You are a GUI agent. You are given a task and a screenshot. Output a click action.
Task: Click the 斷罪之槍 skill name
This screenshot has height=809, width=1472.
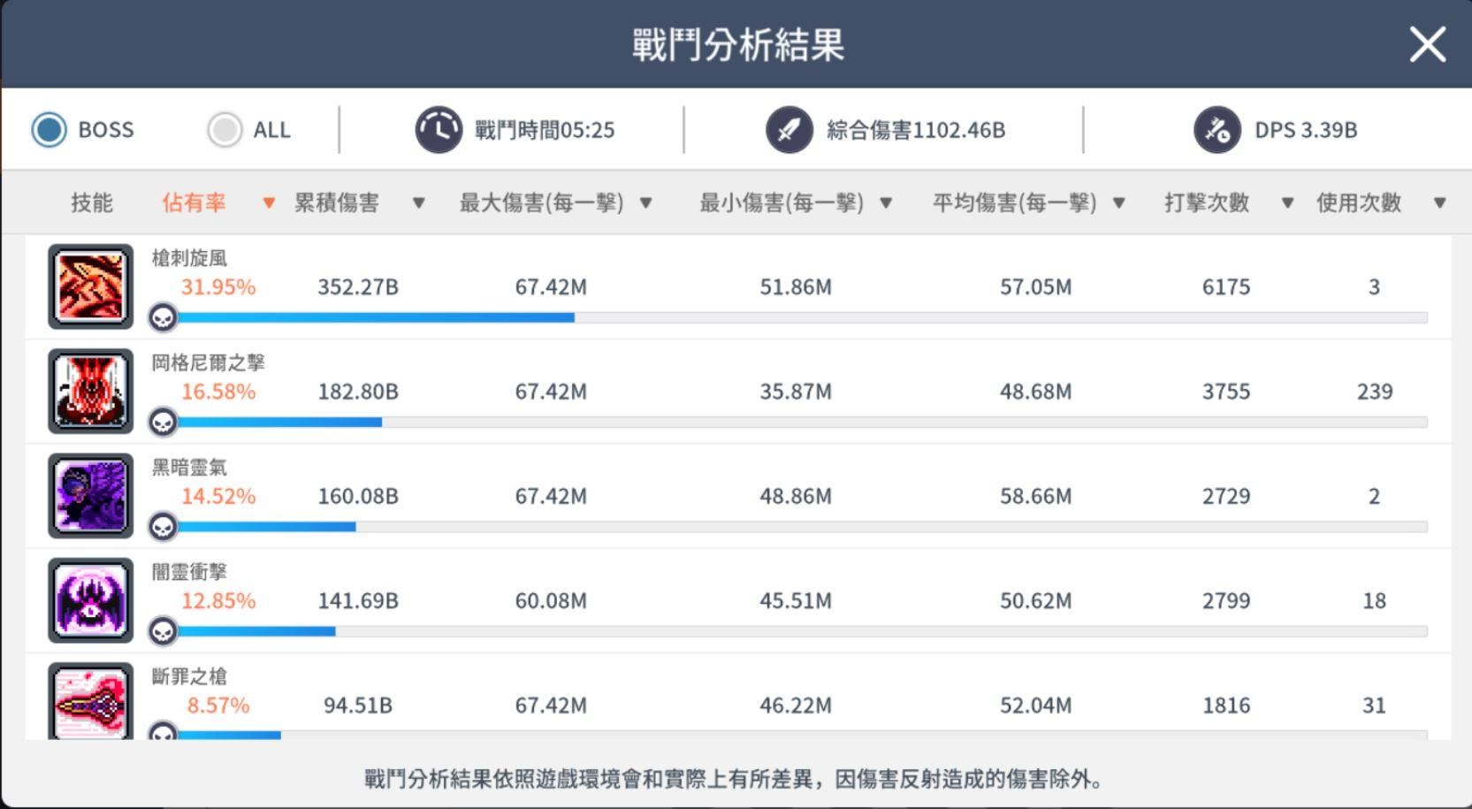pos(189,675)
